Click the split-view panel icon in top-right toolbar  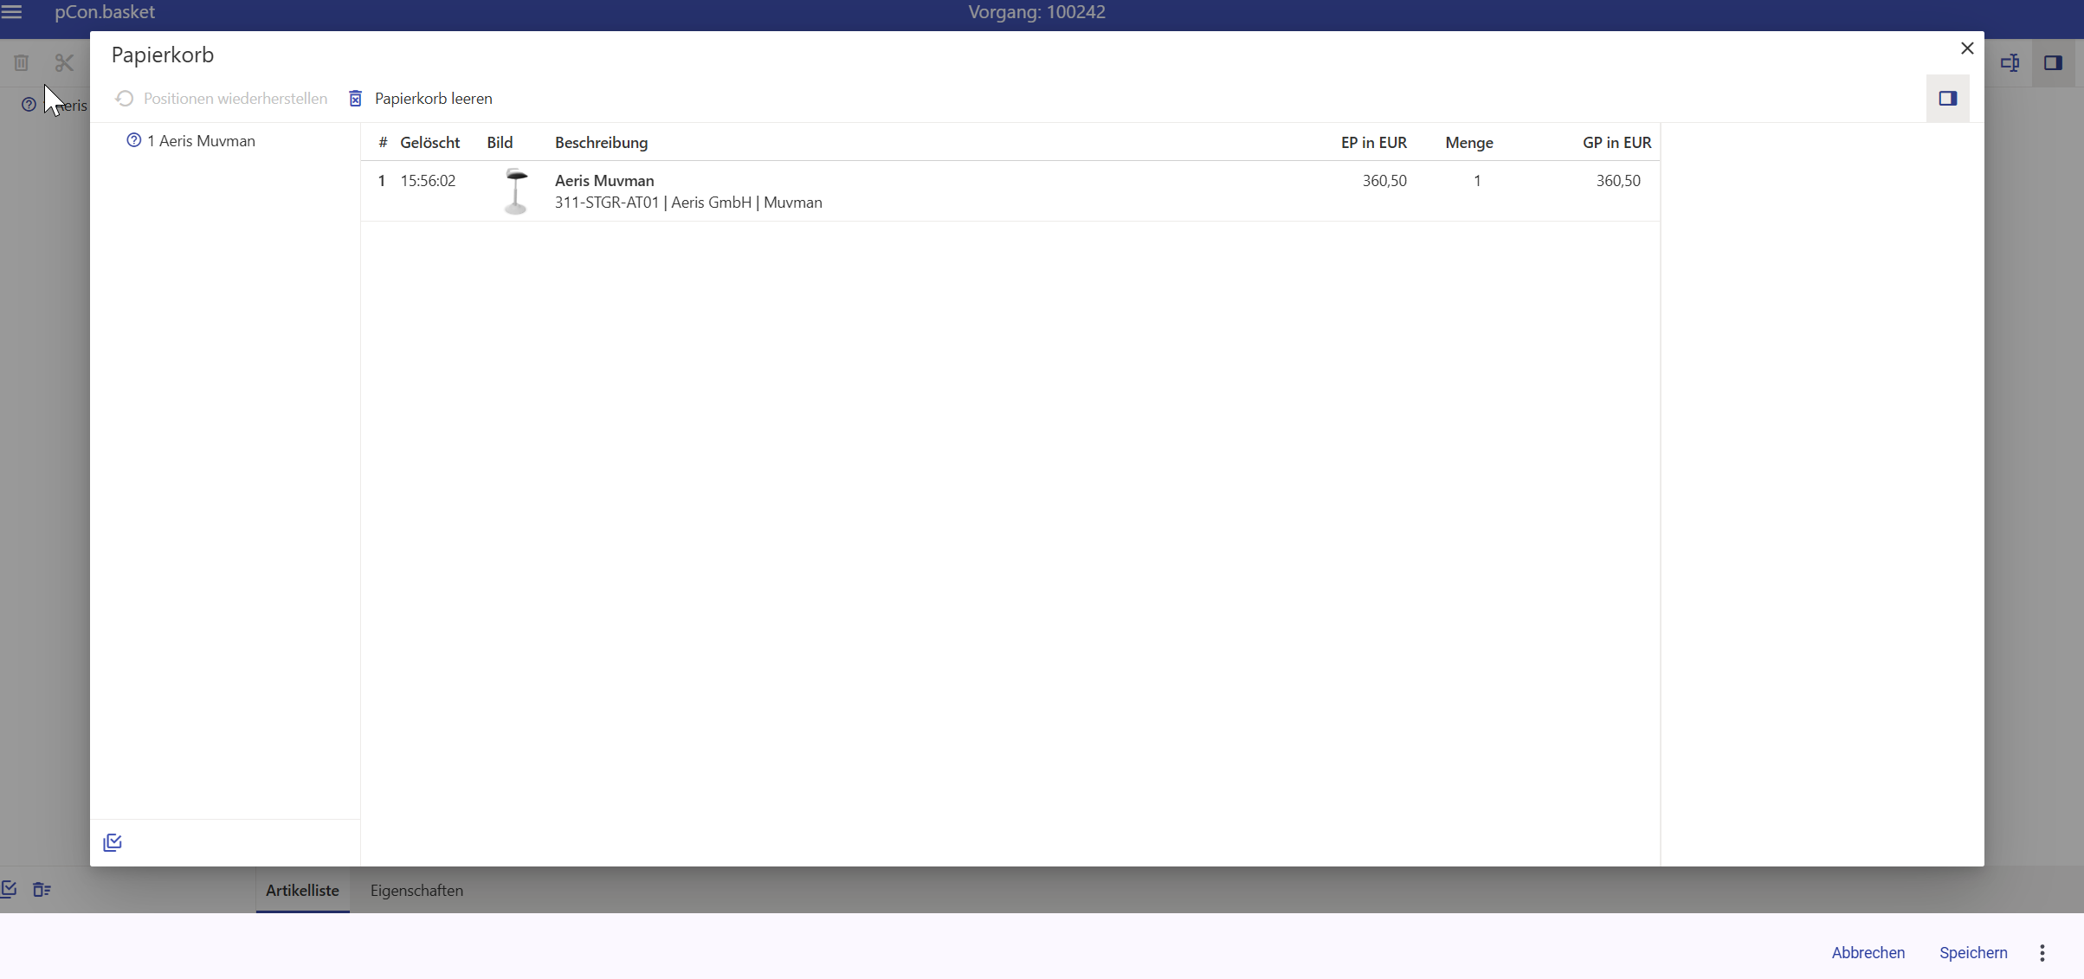2010,63
